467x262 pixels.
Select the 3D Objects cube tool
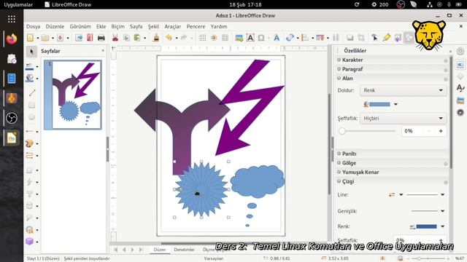pos(29,241)
